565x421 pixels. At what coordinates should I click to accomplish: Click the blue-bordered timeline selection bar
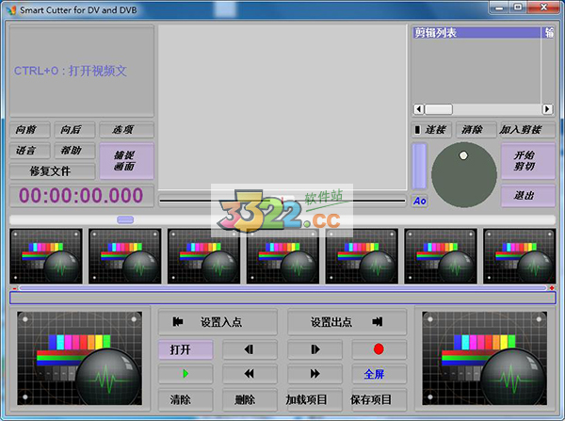pos(282,298)
